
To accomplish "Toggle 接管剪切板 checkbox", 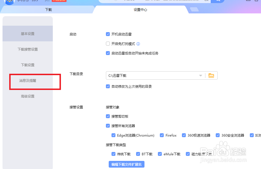I will [108, 116].
